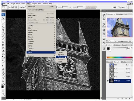This screenshot has height=101, width=134.
Task: Click the Navigator image thumbnail
Action: (x=120, y=27)
